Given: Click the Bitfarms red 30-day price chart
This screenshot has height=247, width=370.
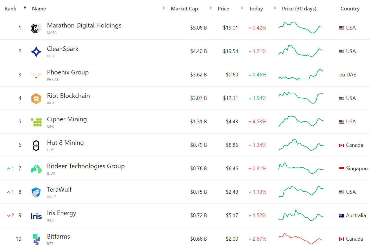Looking at the screenshot, I should tap(301, 239).
